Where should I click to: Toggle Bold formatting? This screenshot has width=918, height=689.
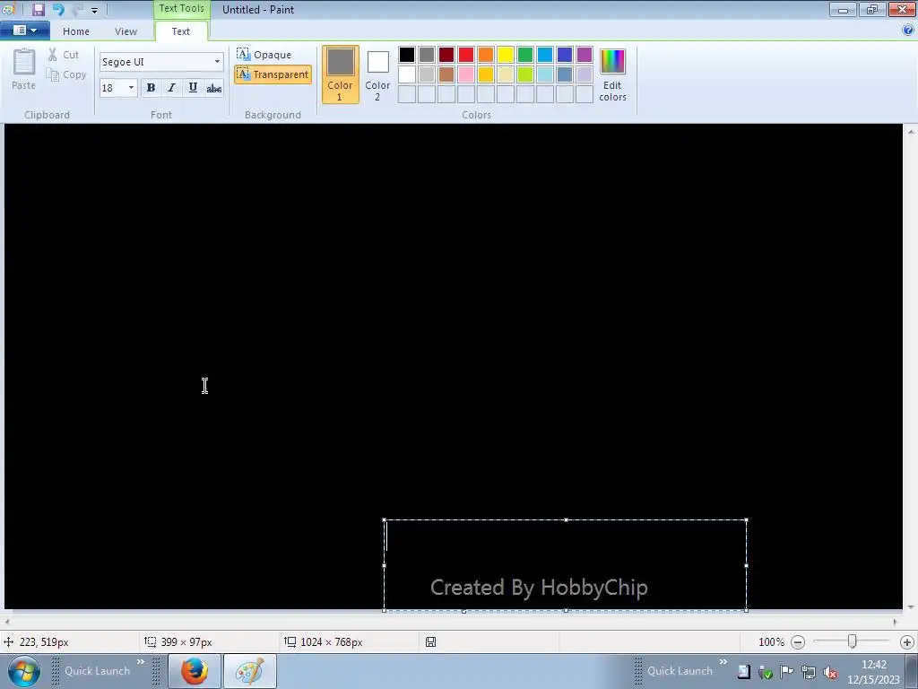151,88
